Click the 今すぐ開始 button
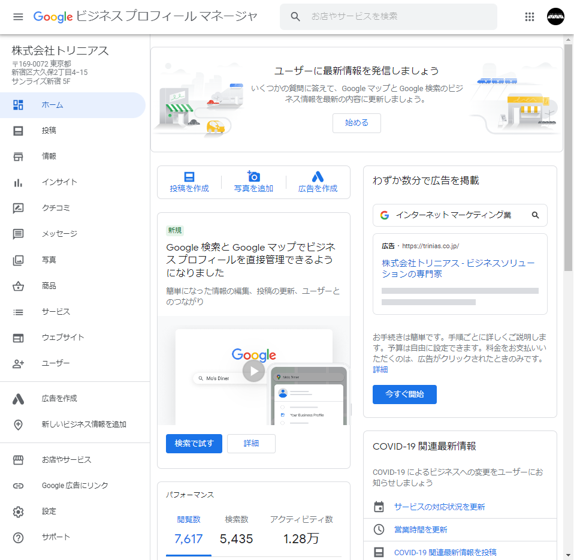Screen dimensions: 574x560 (x=404, y=395)
